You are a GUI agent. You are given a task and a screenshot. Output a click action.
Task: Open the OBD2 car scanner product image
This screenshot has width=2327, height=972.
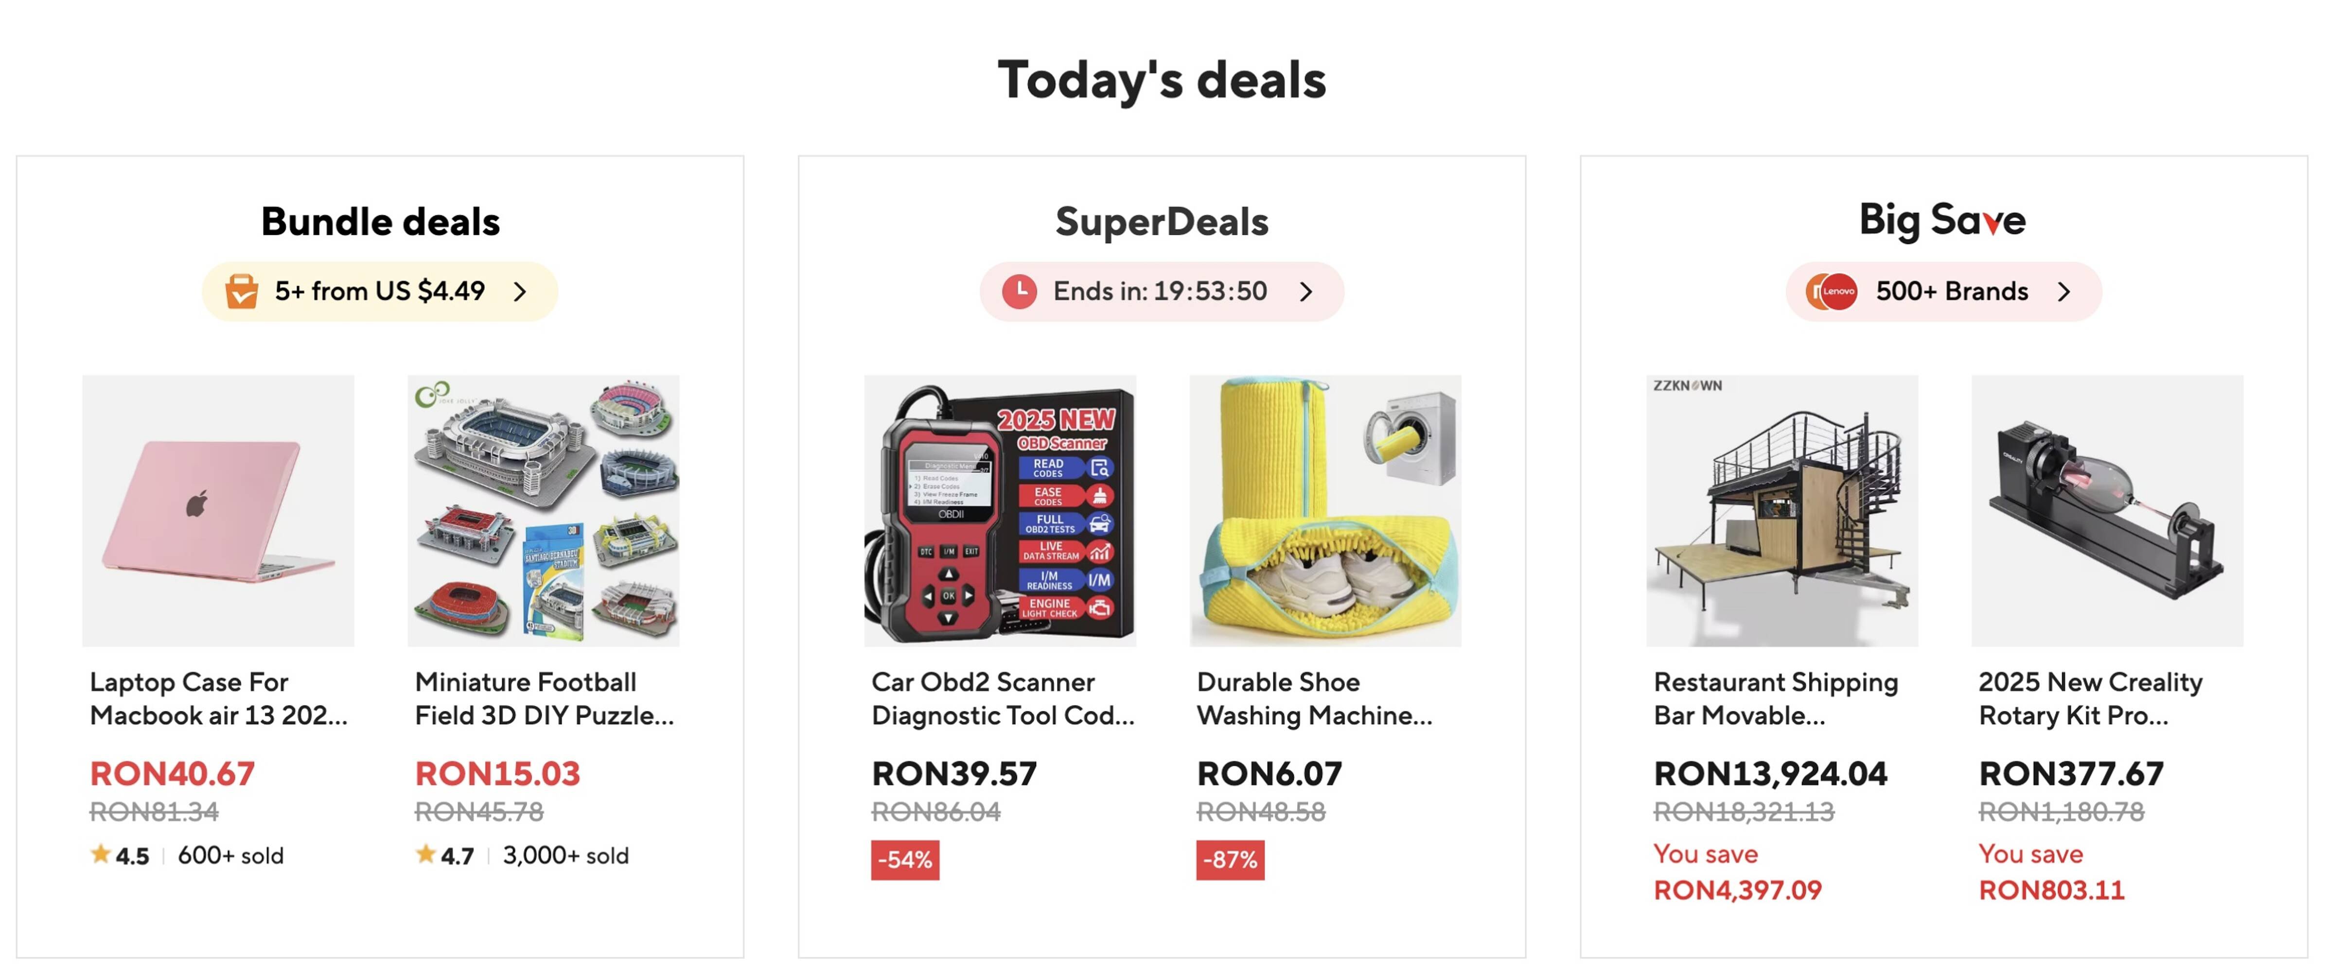click(x=999, y=510)
